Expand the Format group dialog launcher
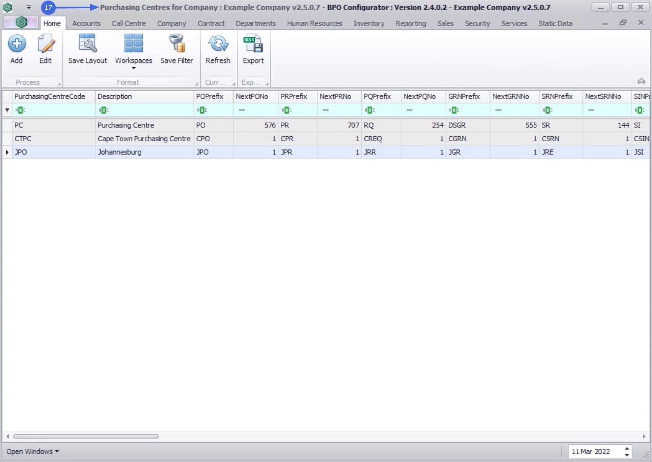Image resolution: width=652 pixels, height=462 pixels. [197, 83]
